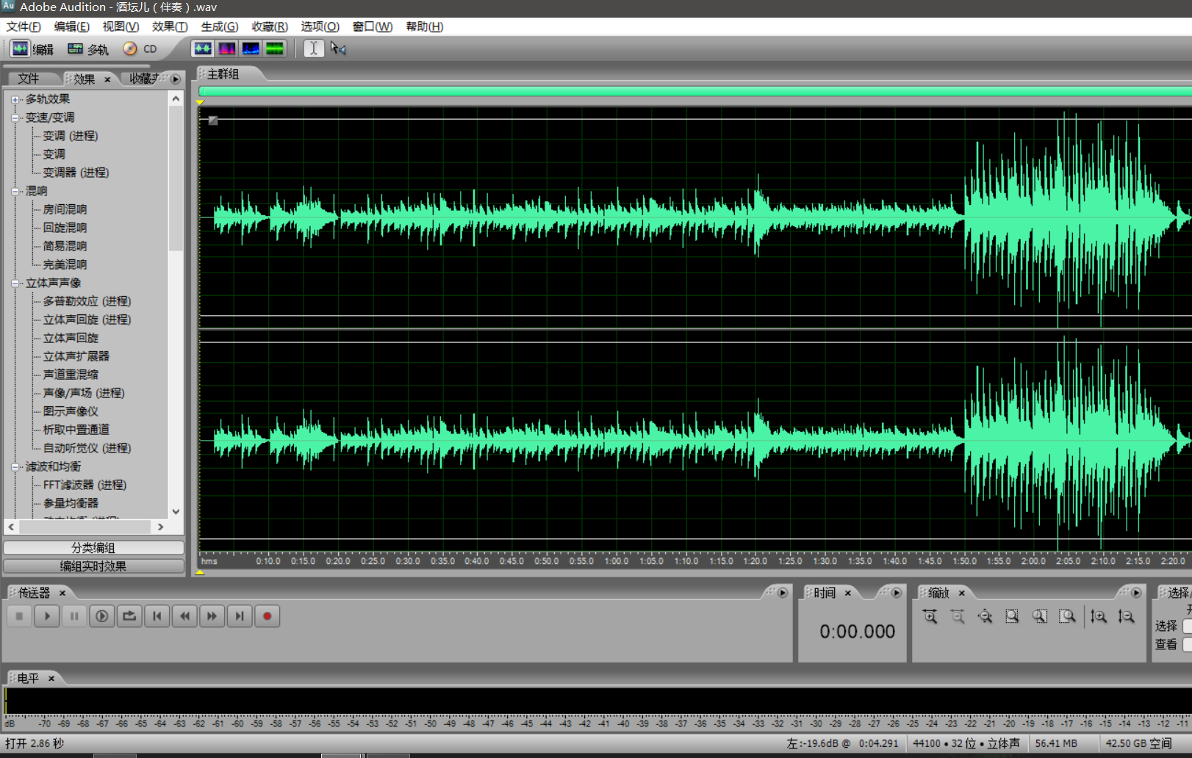
Task: Open the zoom panel options menu arrow
Action: (x=1136, y=593)
